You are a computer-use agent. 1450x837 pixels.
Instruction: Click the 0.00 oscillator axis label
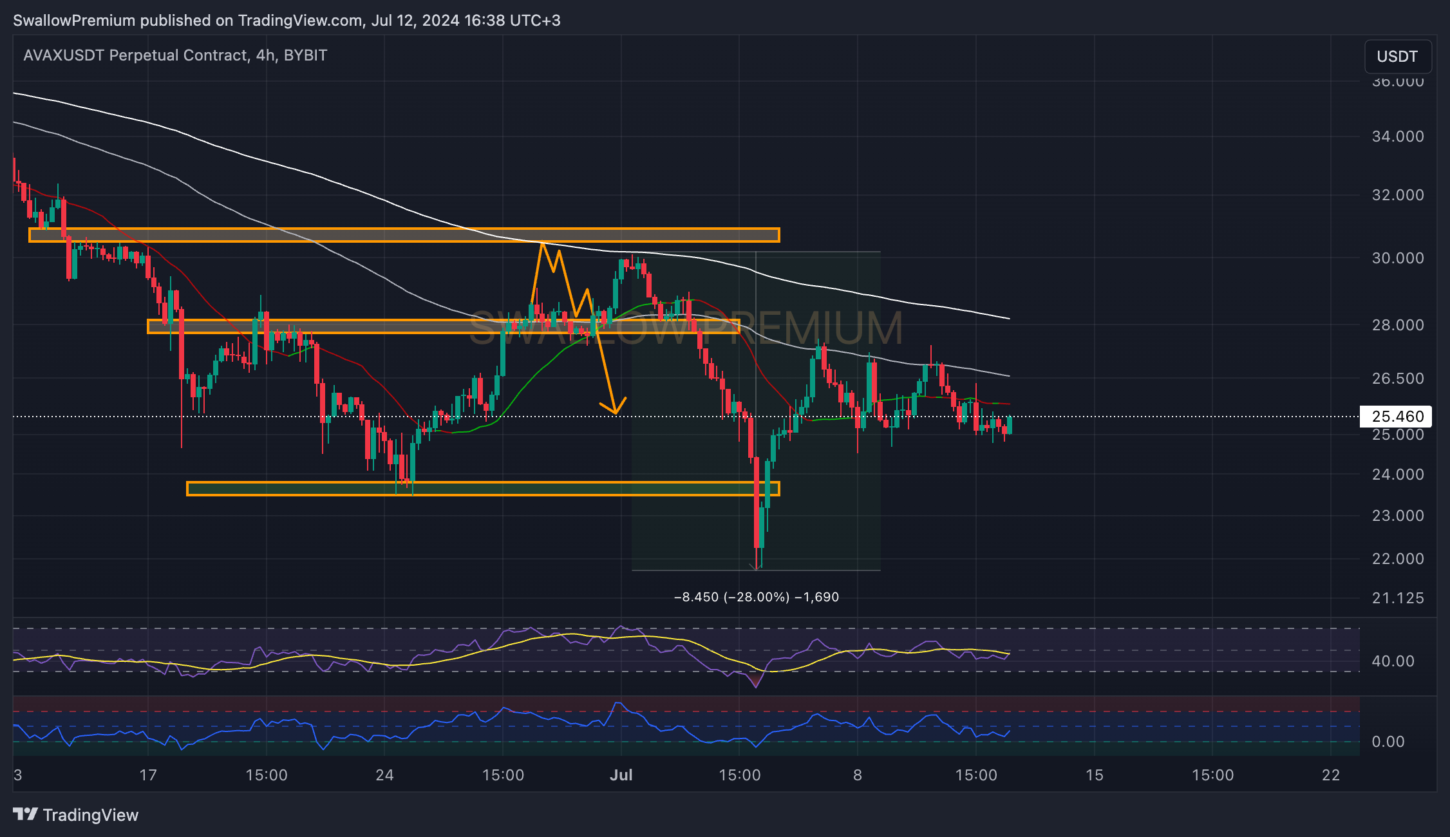(1388, 742)
